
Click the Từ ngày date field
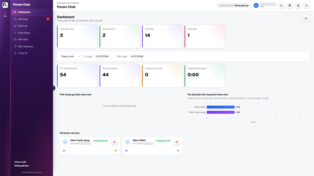[105, 56]
